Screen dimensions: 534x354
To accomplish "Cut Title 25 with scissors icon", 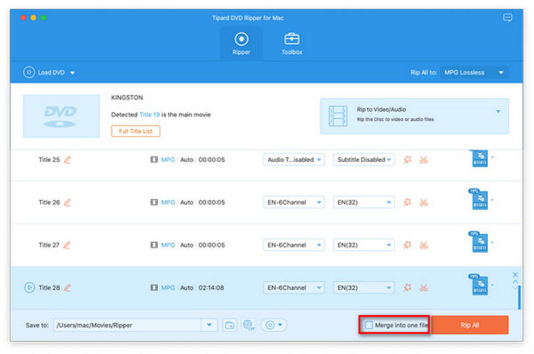I will pos(424,160).
